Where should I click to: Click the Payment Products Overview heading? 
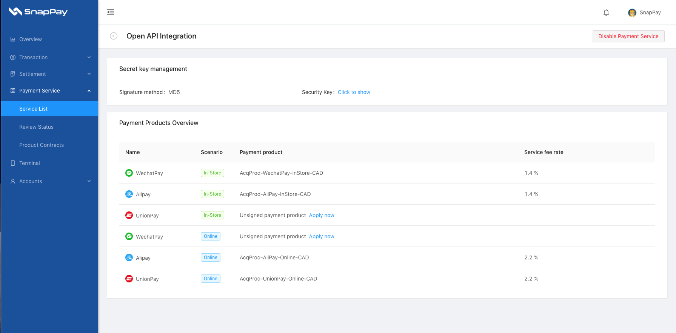click(x=159, y=123)
